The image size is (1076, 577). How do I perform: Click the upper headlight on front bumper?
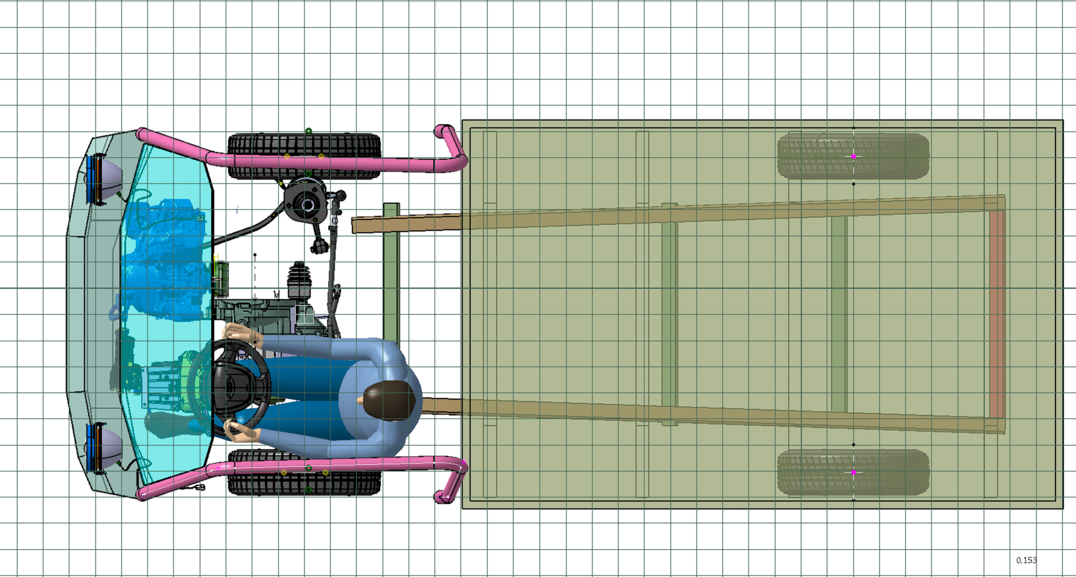tap(107, 178)
